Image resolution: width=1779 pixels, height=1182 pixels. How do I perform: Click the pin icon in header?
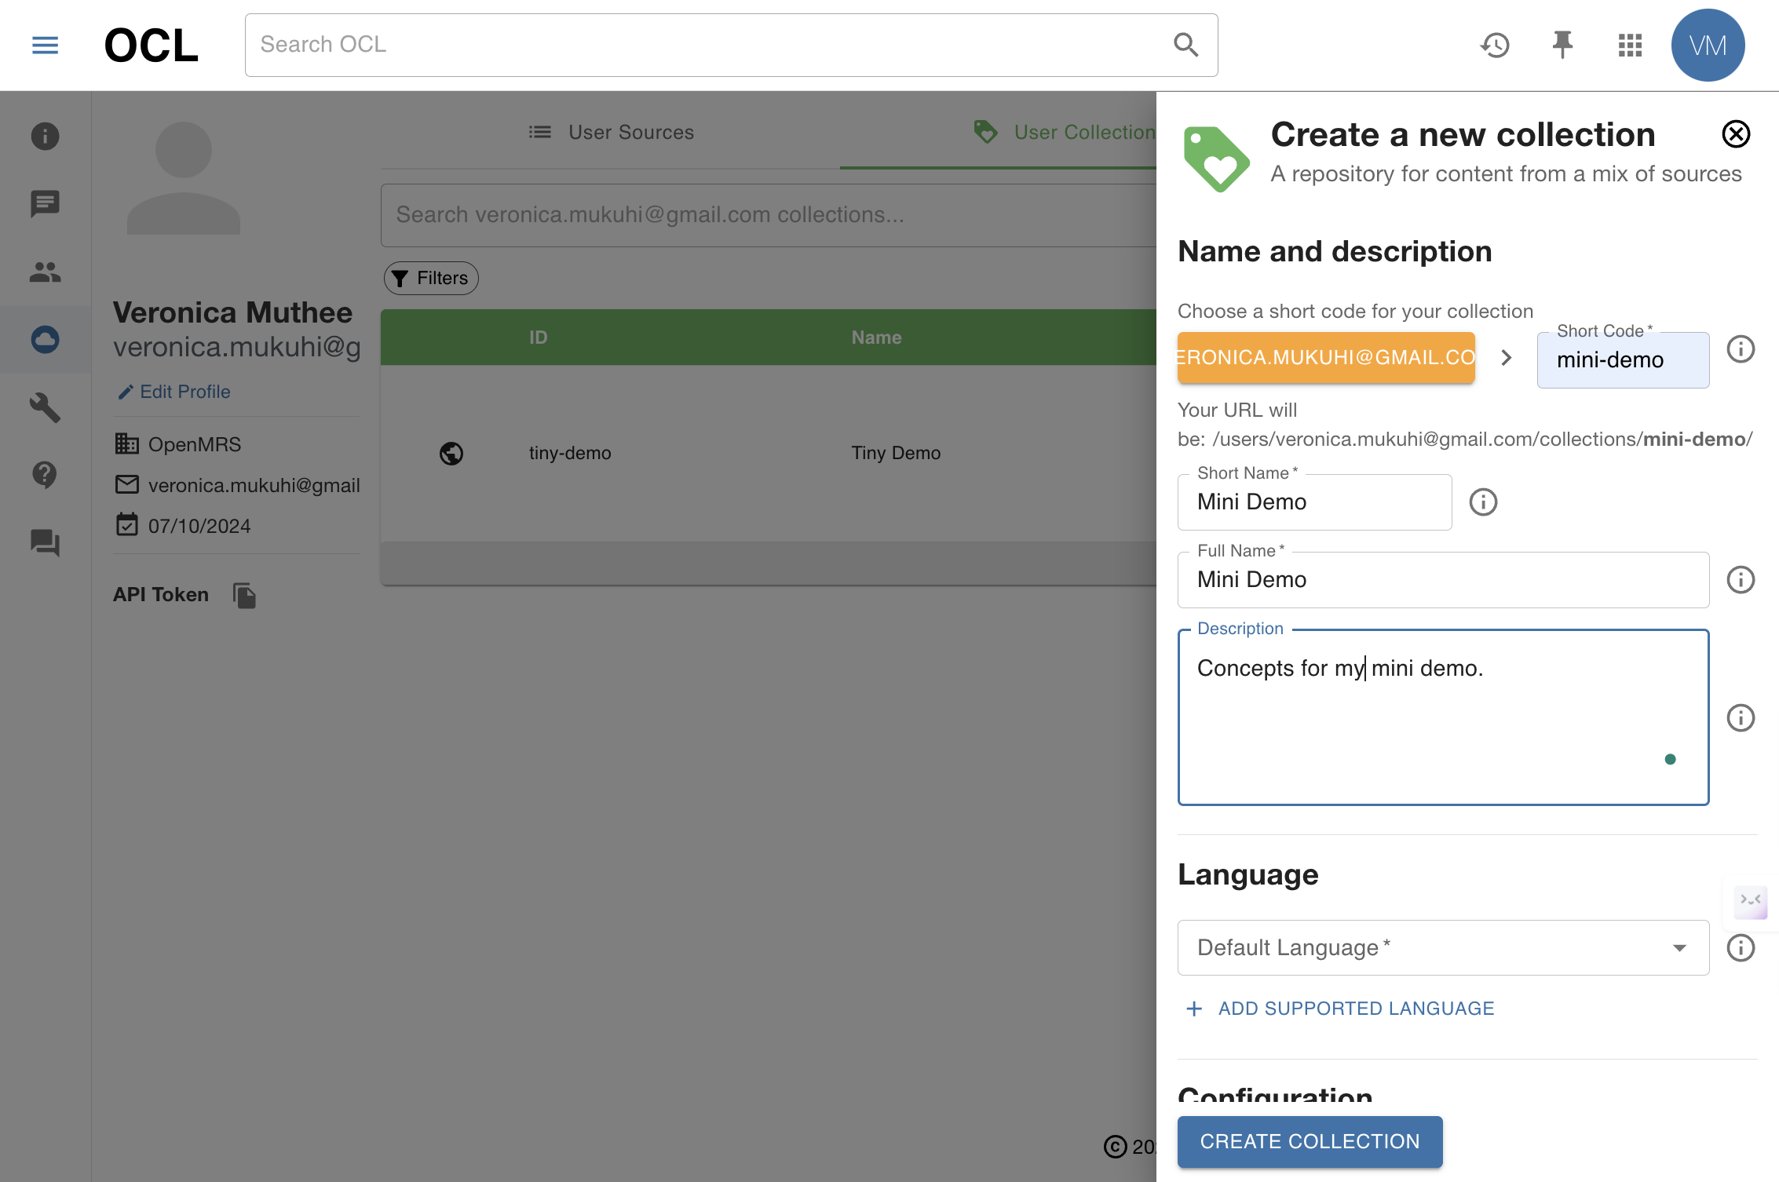click(x=1562, y=46)
